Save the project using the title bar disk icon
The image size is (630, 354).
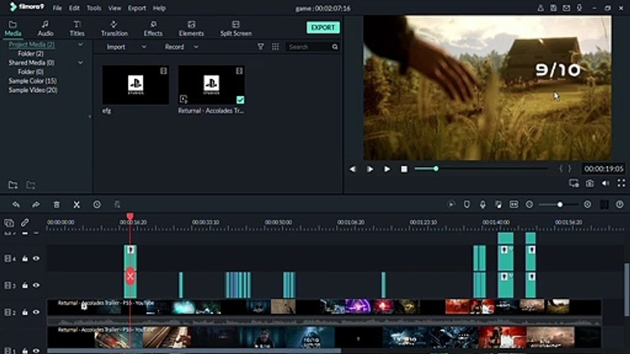pos(554,8)
